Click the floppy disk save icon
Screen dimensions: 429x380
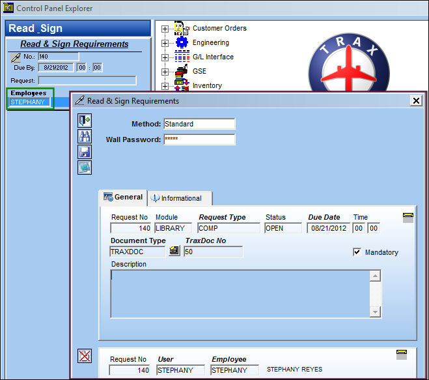coord(85,152)
